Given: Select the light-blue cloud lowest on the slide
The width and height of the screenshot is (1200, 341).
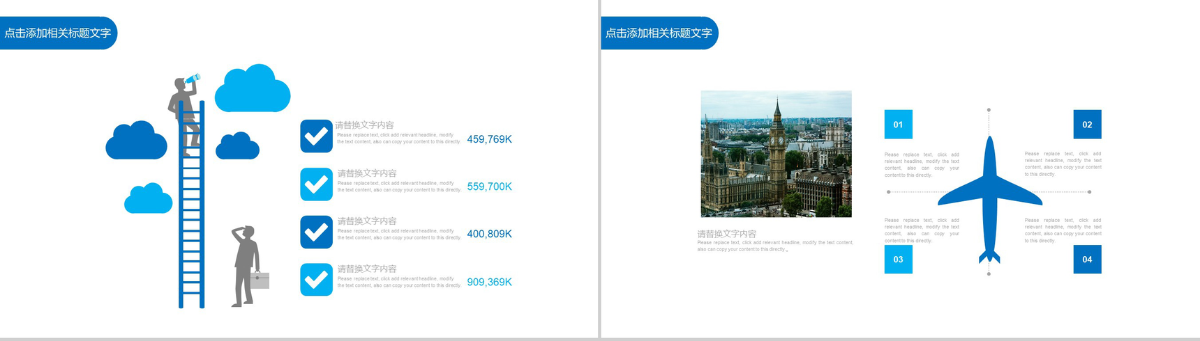Looking at the screenshot, I should pyautogui.click(x=148, y=198).
